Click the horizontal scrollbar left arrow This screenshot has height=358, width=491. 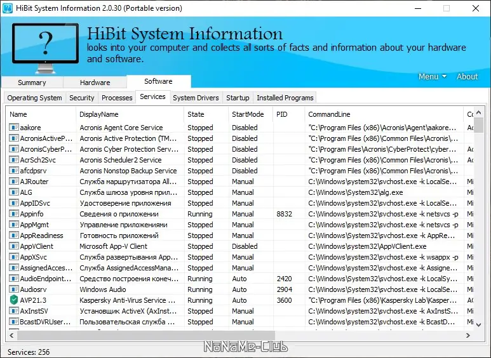point(11,336)
